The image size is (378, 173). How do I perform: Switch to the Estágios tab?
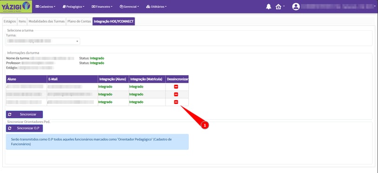click(x=10, y=21)
